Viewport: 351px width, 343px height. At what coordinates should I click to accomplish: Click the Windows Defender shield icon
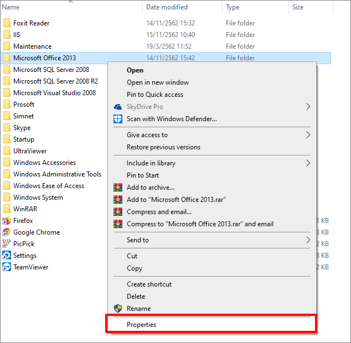coord(118,119)
